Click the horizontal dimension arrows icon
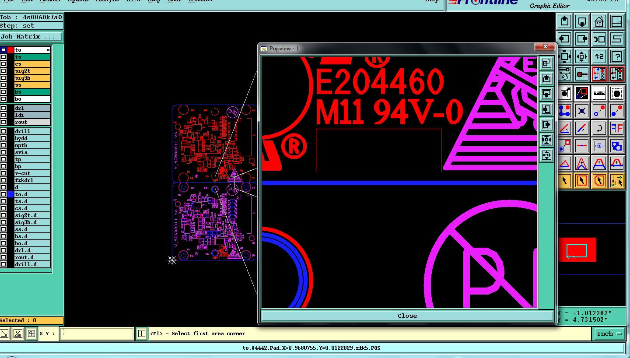This screenshot has height=358, width=630. 599,146
